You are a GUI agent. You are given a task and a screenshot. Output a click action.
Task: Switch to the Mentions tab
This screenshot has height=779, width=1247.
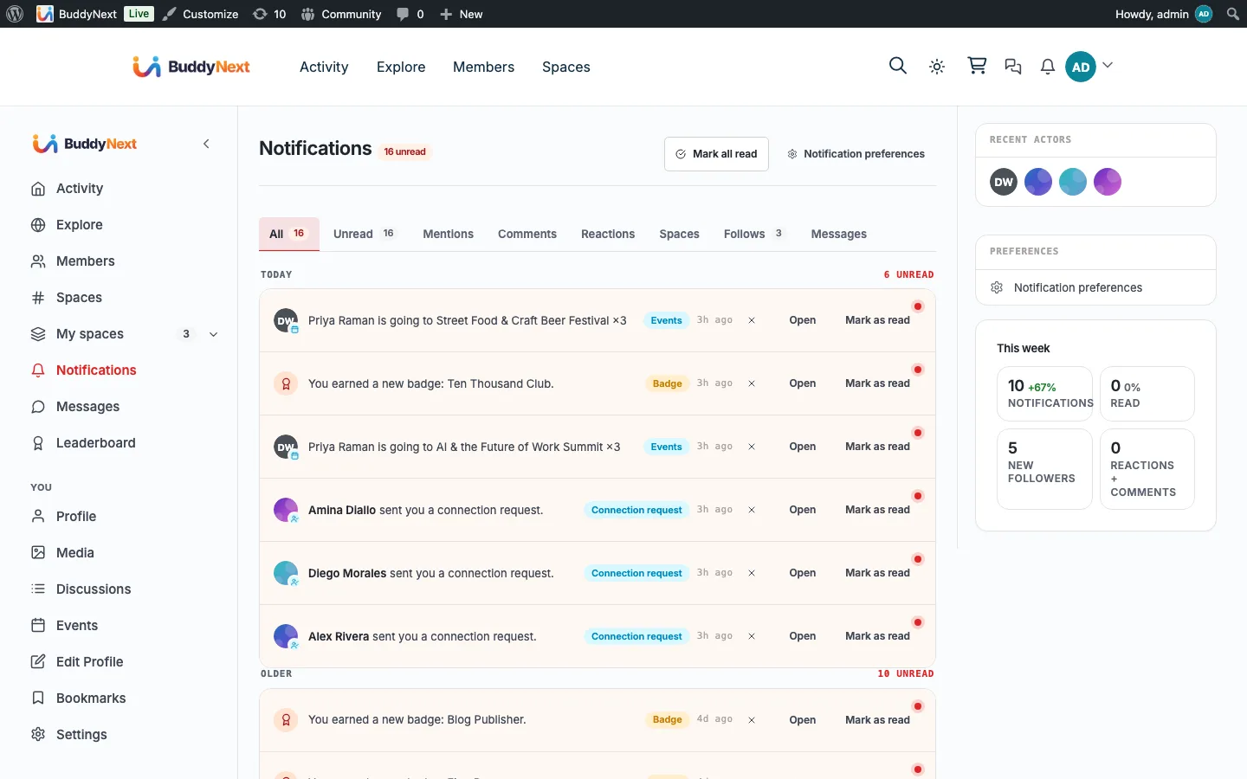click(448, 234)
